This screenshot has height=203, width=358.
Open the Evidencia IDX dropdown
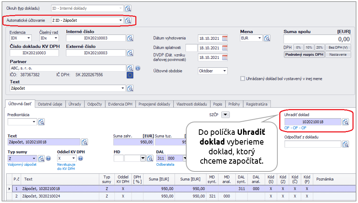(x=29, y=38)
